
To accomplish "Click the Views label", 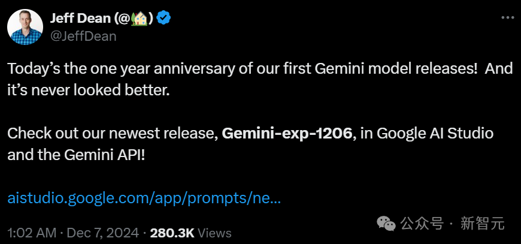I will (x=214, y=233).
